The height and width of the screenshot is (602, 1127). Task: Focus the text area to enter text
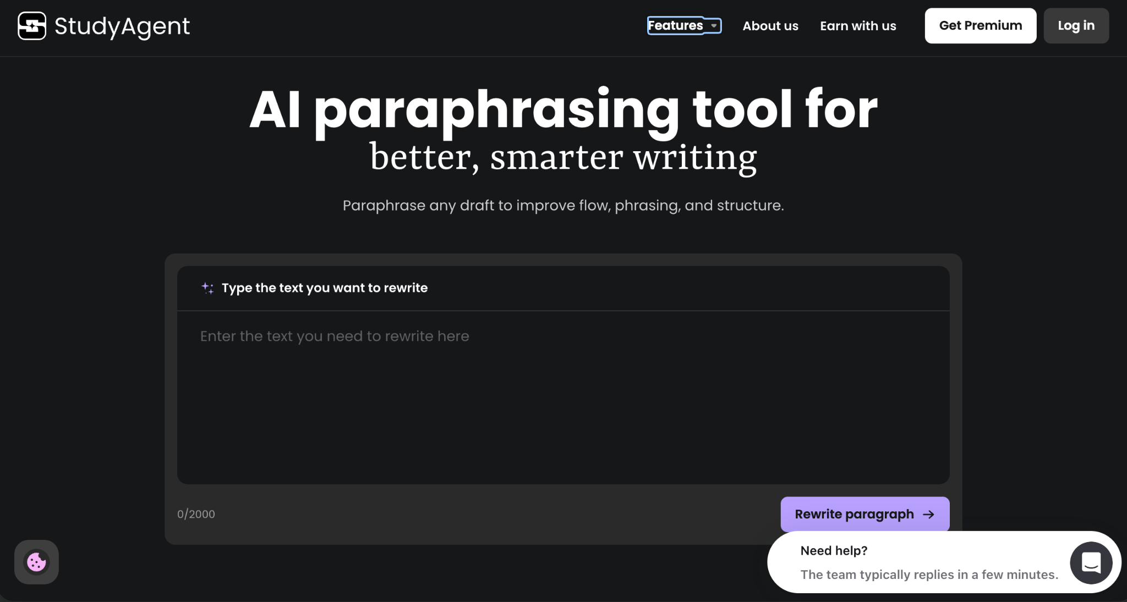pyautogui.click(x=562, y=396)
